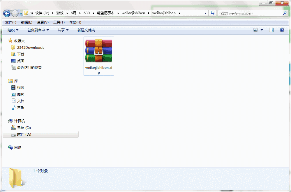This screenshot has height=192, width=291.
Task: Open the 共享 toolbar dropdown
Action: [63, 30]
